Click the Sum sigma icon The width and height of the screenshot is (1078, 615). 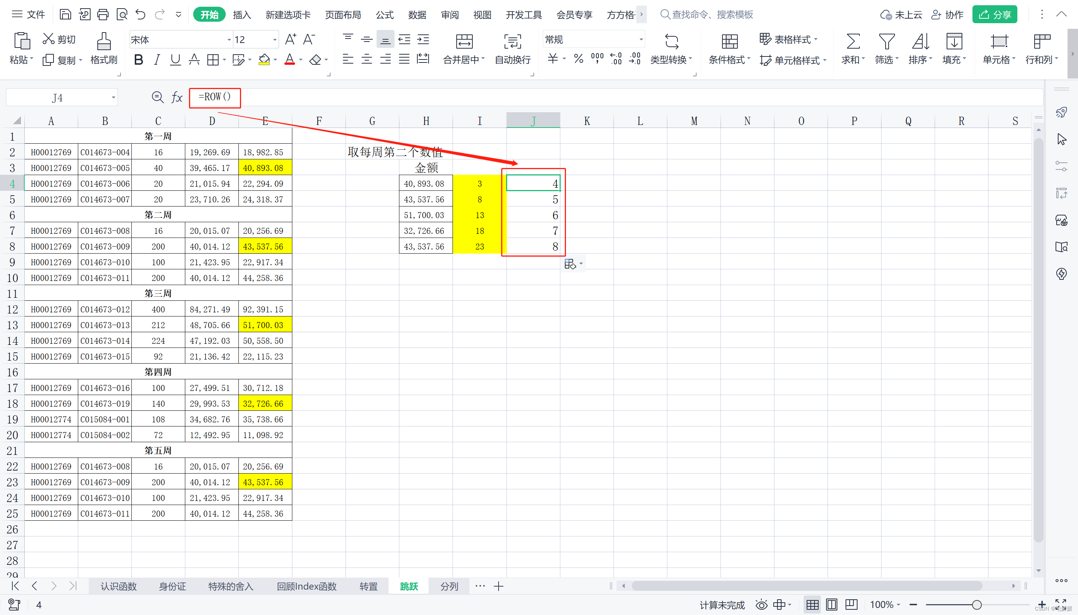click(x=853, y=42)
